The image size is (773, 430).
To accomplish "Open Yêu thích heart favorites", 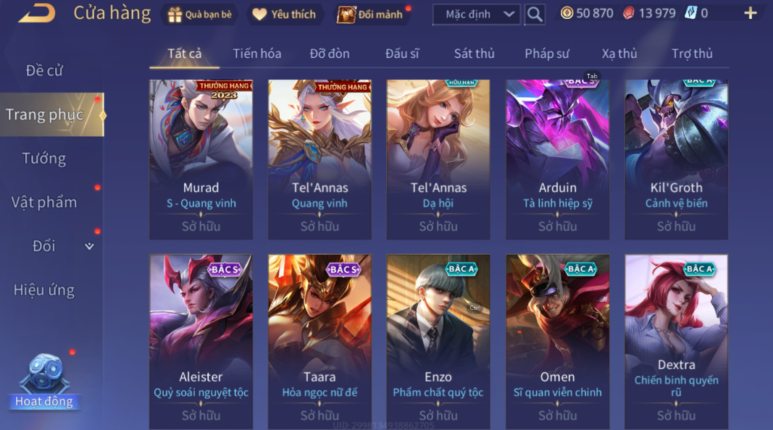I will pyautogui.click(x=259, y=14).
